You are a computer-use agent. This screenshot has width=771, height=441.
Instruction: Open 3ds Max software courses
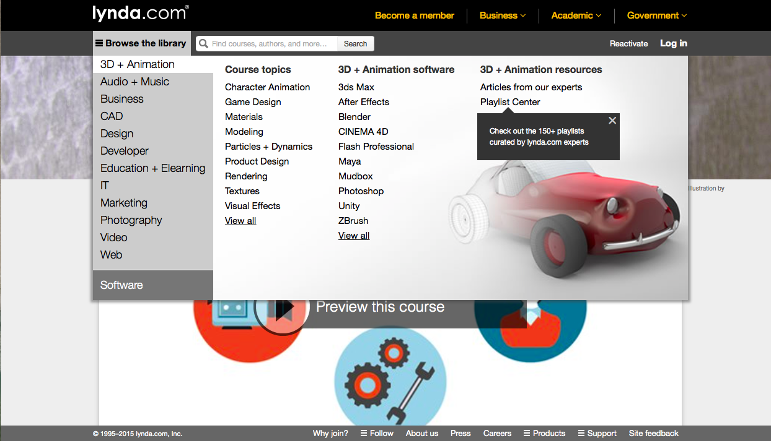click(356, 87)
